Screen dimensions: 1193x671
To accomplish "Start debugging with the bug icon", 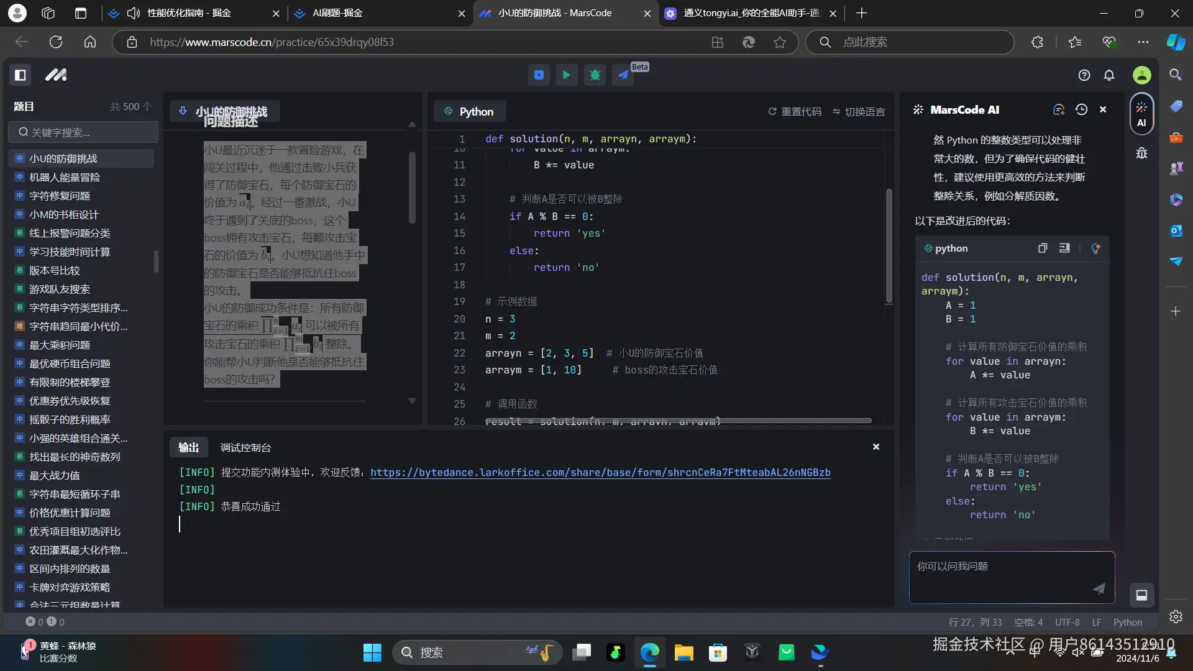I will pyautogui.click(x=595, y=75).
